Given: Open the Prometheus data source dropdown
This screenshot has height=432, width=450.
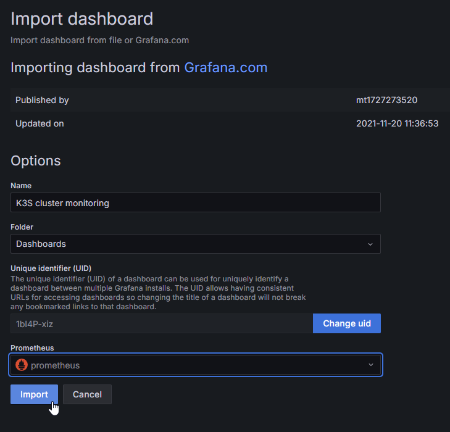Looking at the screenshot, I should [x=195, y=365].
